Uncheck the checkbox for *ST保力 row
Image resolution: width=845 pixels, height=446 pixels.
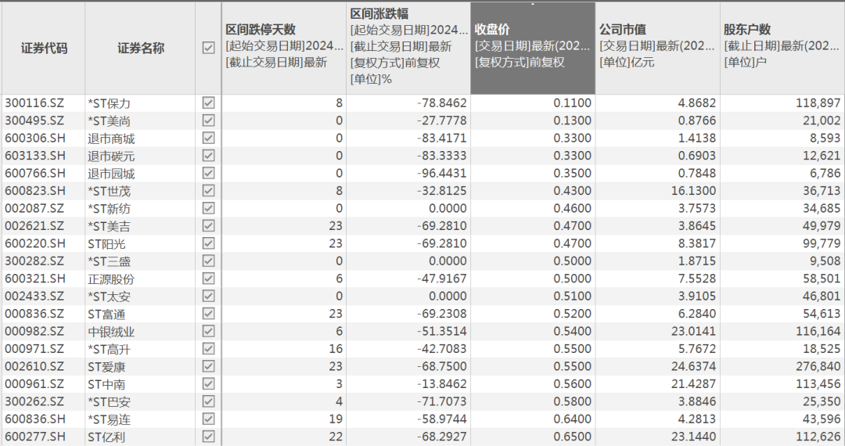coord(208,103)
